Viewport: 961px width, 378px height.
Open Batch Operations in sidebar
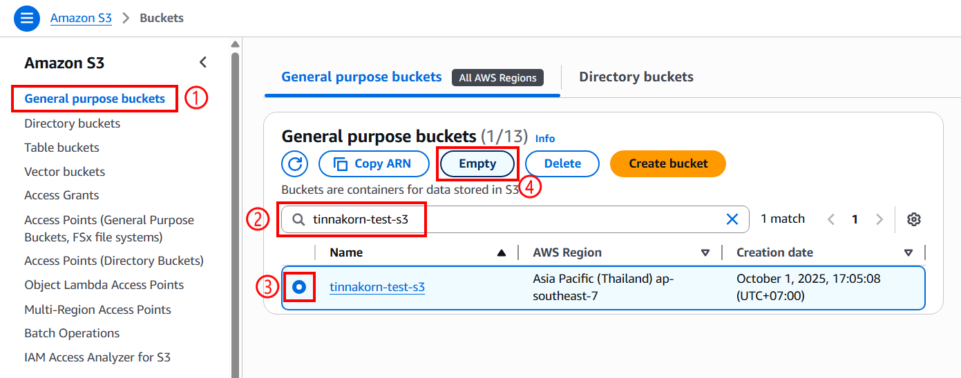point(72,333)
